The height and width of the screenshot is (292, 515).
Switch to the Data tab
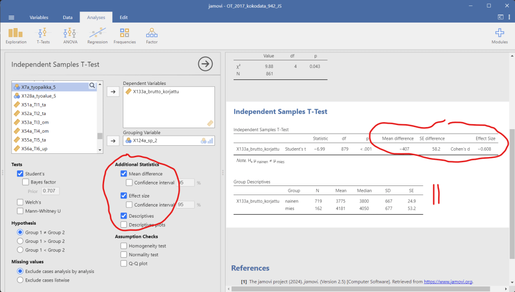[x=67, y=18]
